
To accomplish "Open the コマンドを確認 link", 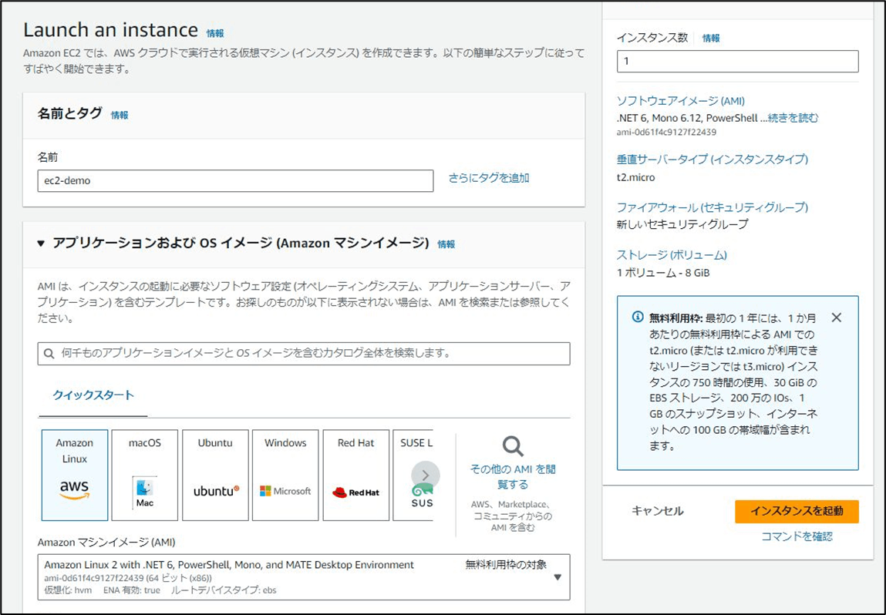I will click(797, 536).
